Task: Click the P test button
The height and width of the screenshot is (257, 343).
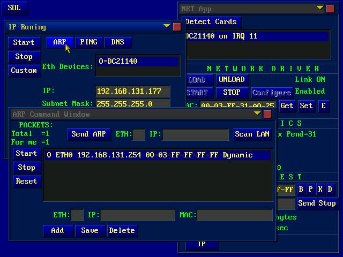Action: [311, 189]
